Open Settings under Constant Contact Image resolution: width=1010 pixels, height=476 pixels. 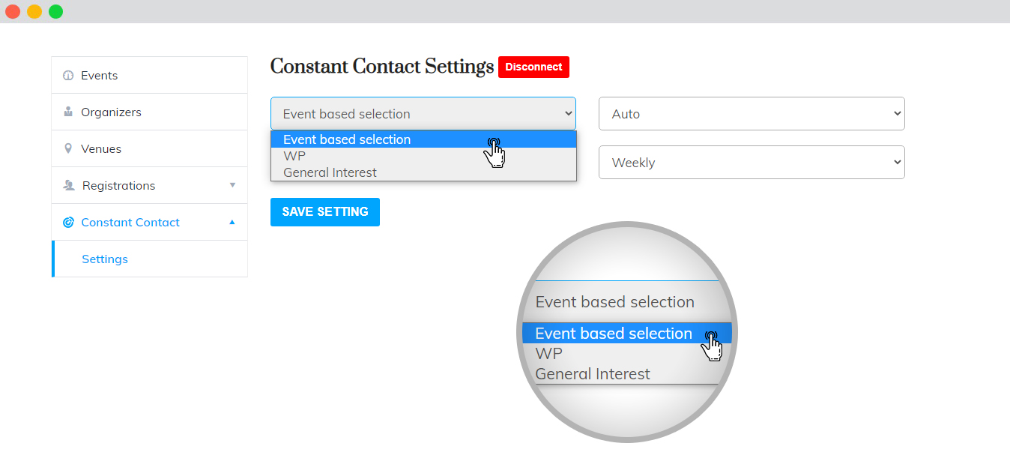(x=105, y=259)
